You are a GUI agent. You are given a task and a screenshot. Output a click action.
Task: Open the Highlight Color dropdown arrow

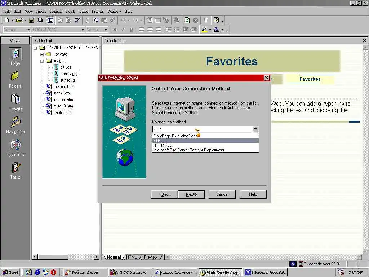(x=210, y=30)
